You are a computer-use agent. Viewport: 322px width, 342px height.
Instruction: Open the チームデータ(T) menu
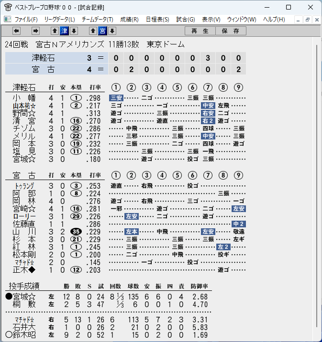[x=98, y=20]
